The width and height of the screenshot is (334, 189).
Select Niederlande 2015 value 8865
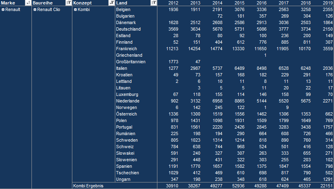click(x=240, y=101)
